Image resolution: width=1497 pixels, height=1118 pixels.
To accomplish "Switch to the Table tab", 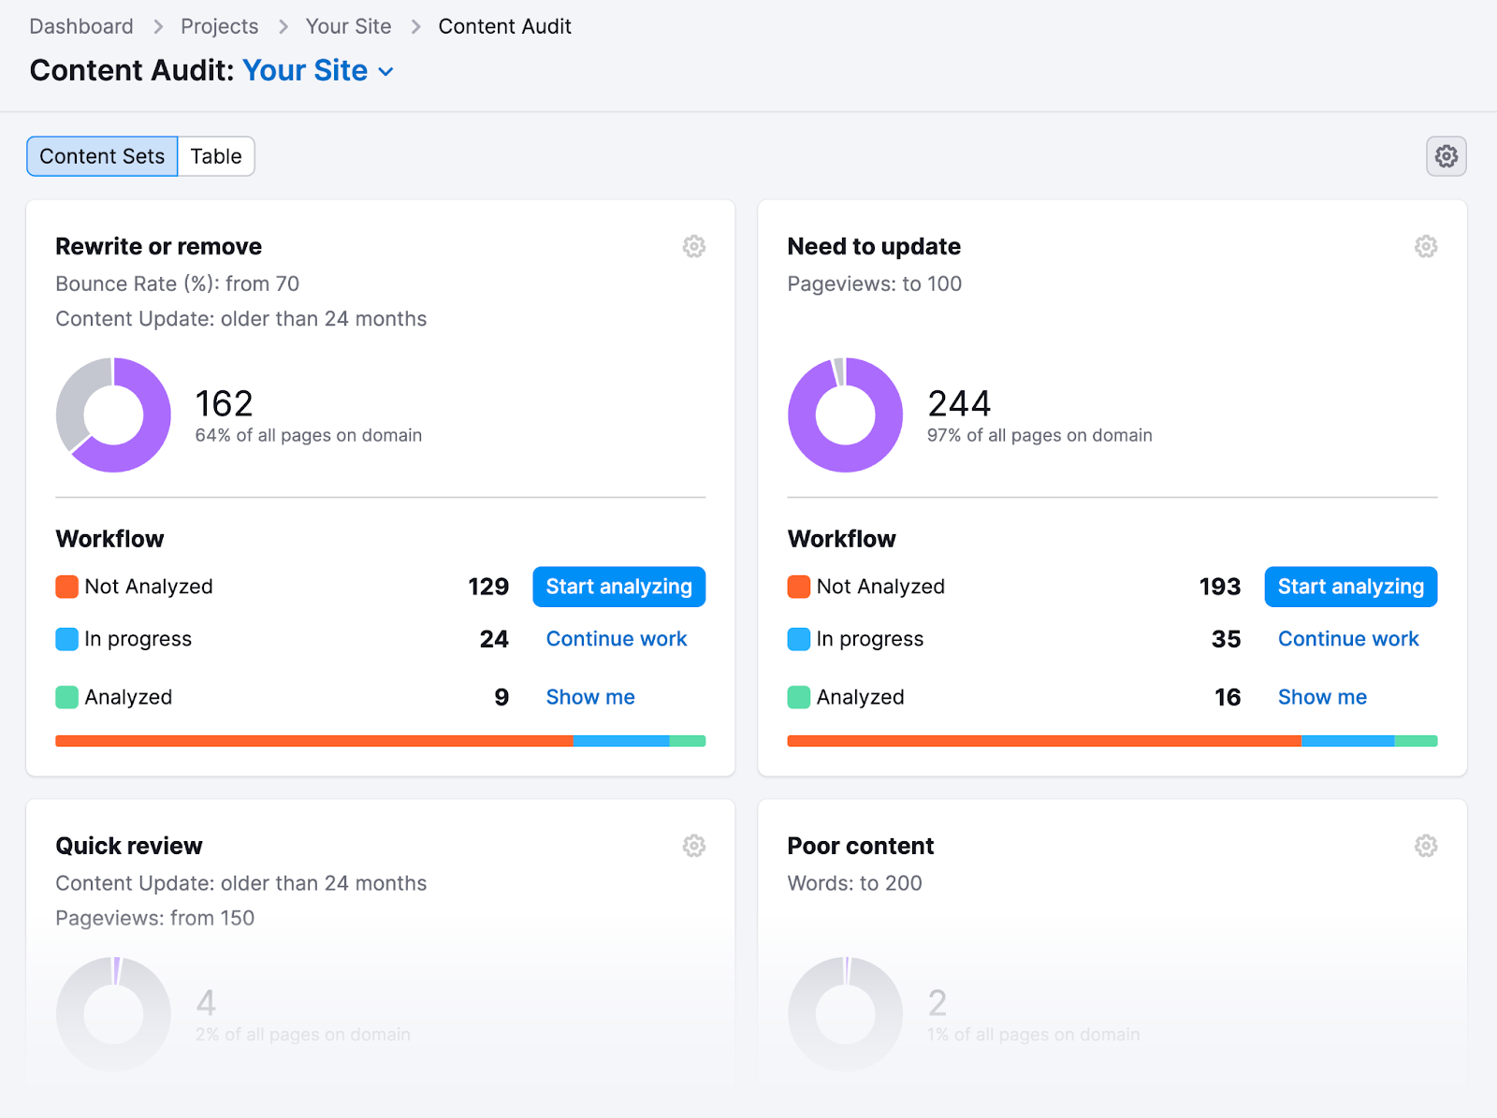I will tap(215, 156).
